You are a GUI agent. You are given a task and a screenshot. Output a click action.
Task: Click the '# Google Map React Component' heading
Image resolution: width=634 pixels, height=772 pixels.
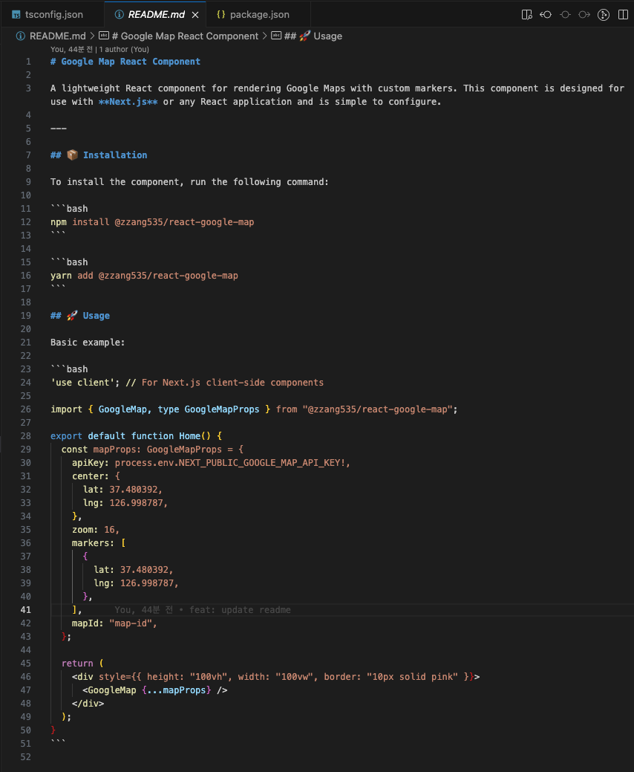coord(125,62)
